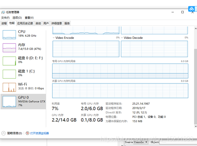Click the 内存 label in sidebar
The width and height of the screenshot is (197, 146).
click(22, 45)
